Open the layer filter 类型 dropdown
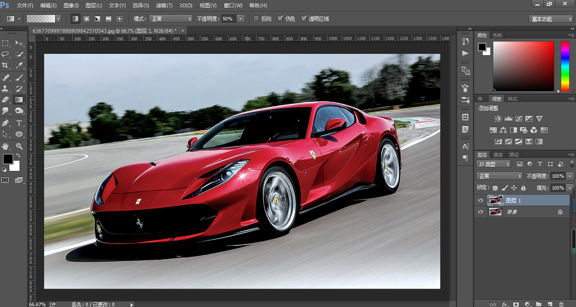Image resolution: width=576 pixels, height=307 pixels. (x=493, y=164)
